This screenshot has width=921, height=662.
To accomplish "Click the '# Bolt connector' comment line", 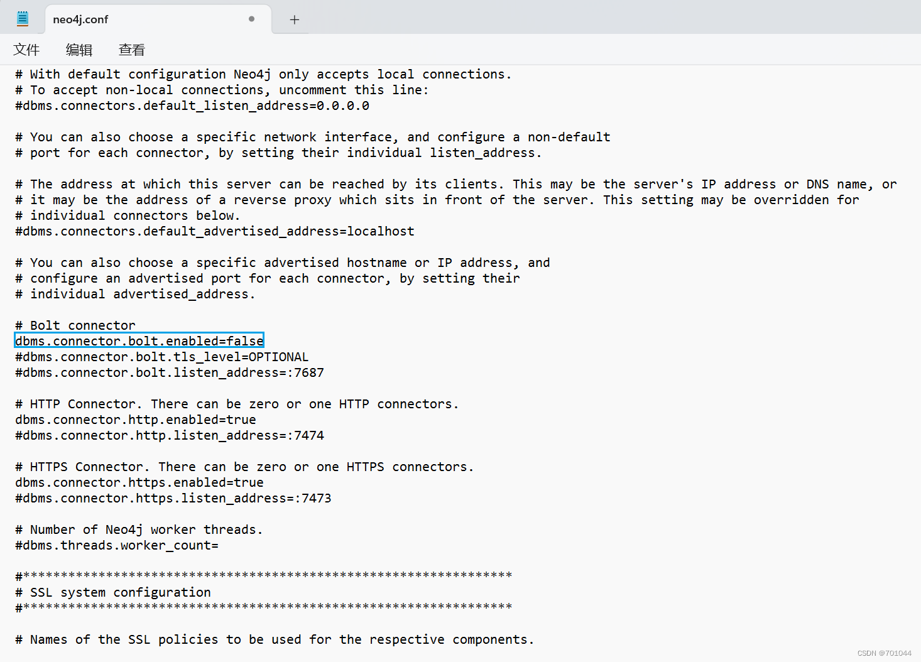I will (75, 325).
